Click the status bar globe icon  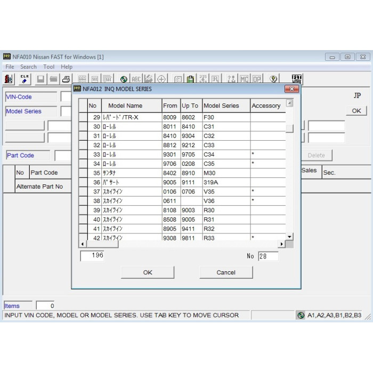tap(301, 315)
